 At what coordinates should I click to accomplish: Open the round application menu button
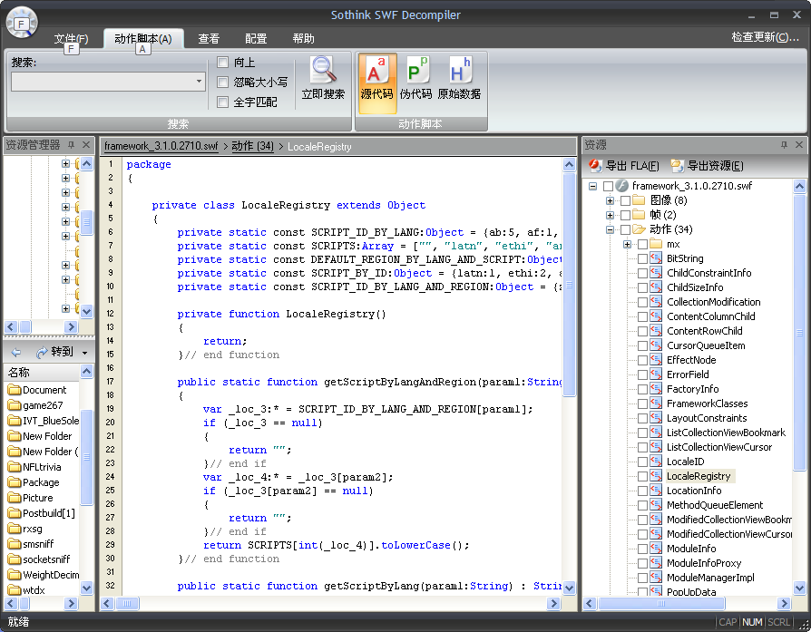(x=22, y=23)
